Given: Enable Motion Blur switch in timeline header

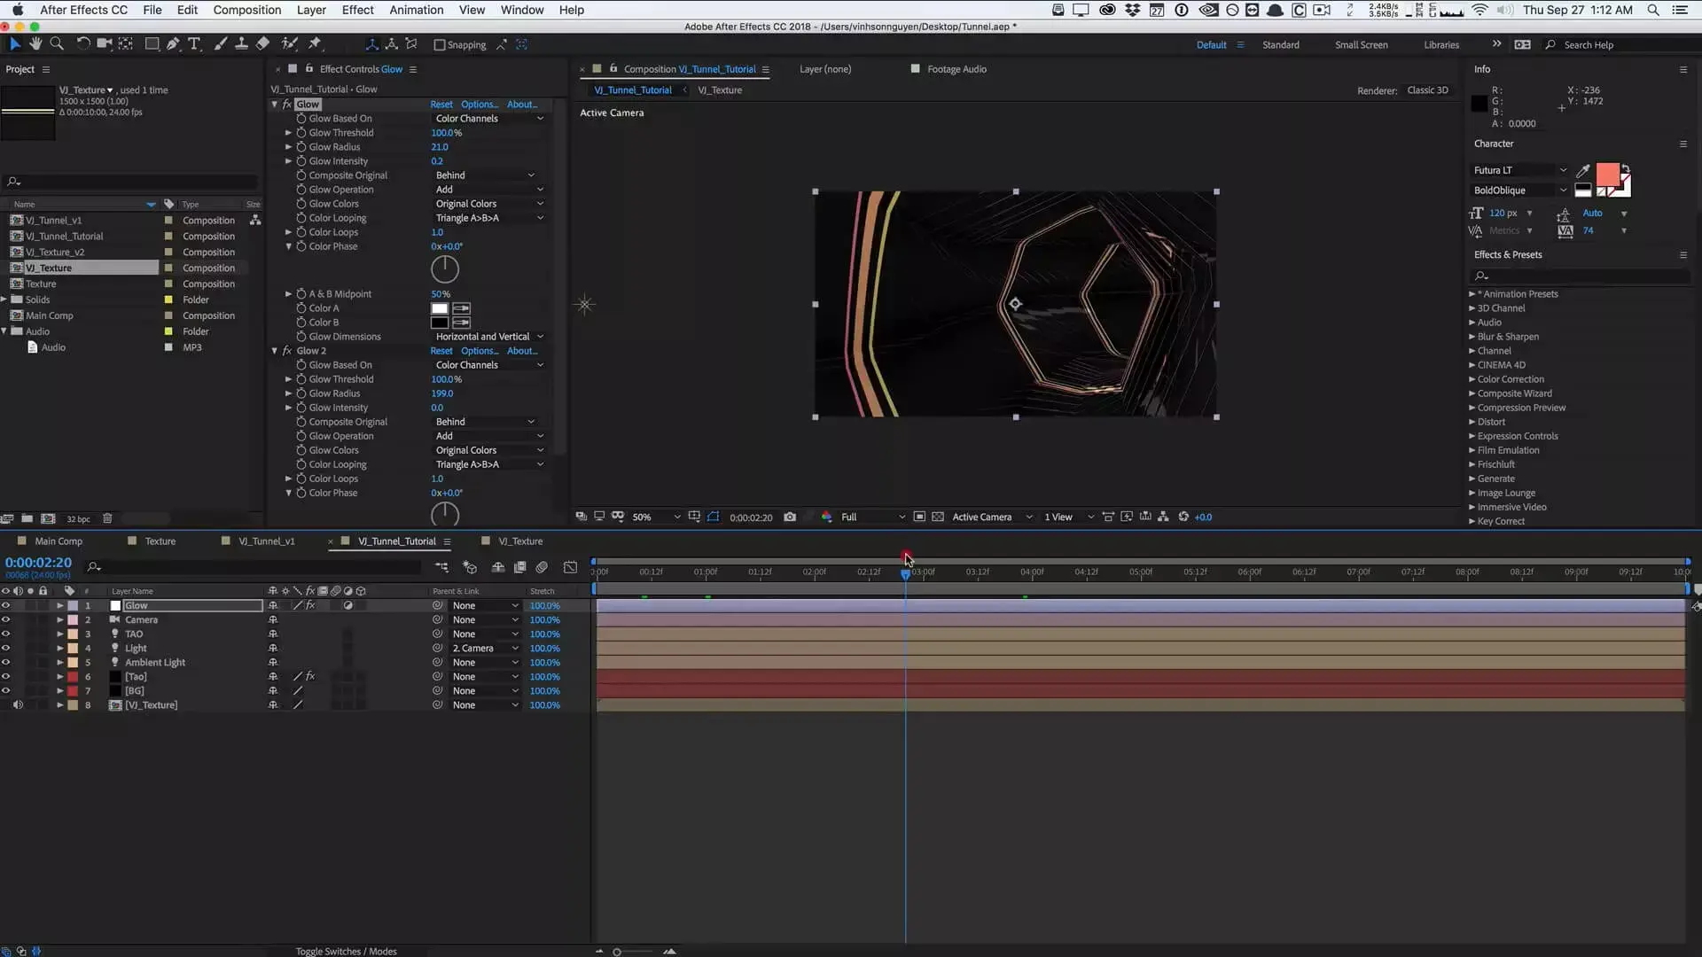Looking at the screenshot, I should (542, 567).
